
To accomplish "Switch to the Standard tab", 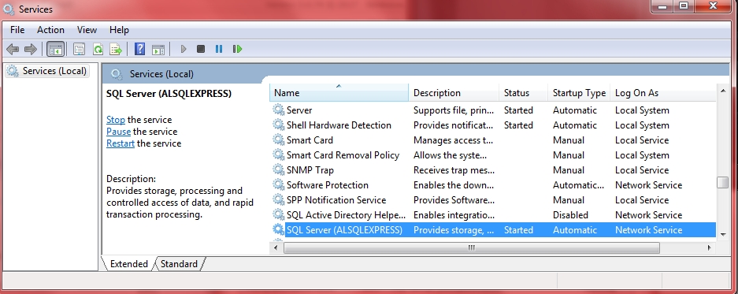I will coord(179,264).
